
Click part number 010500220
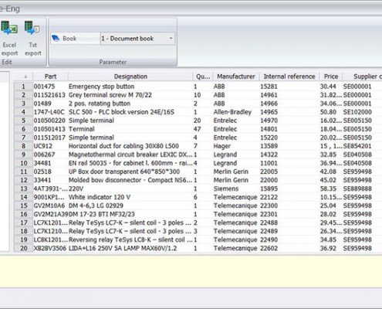point(49,121)
